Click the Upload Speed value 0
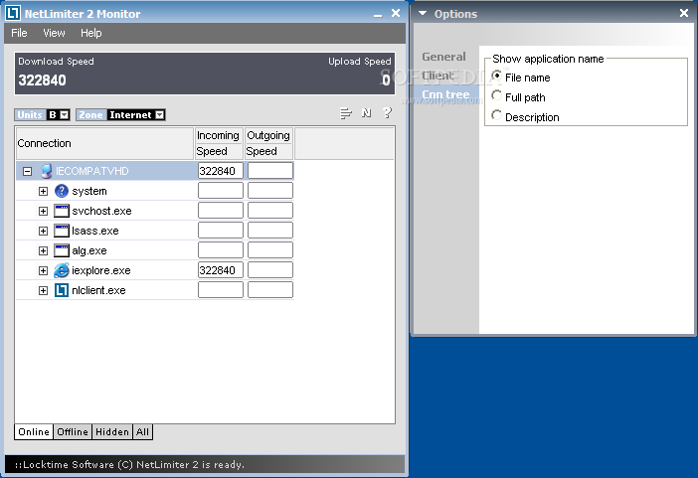698x478 pixels. point(386,80)
